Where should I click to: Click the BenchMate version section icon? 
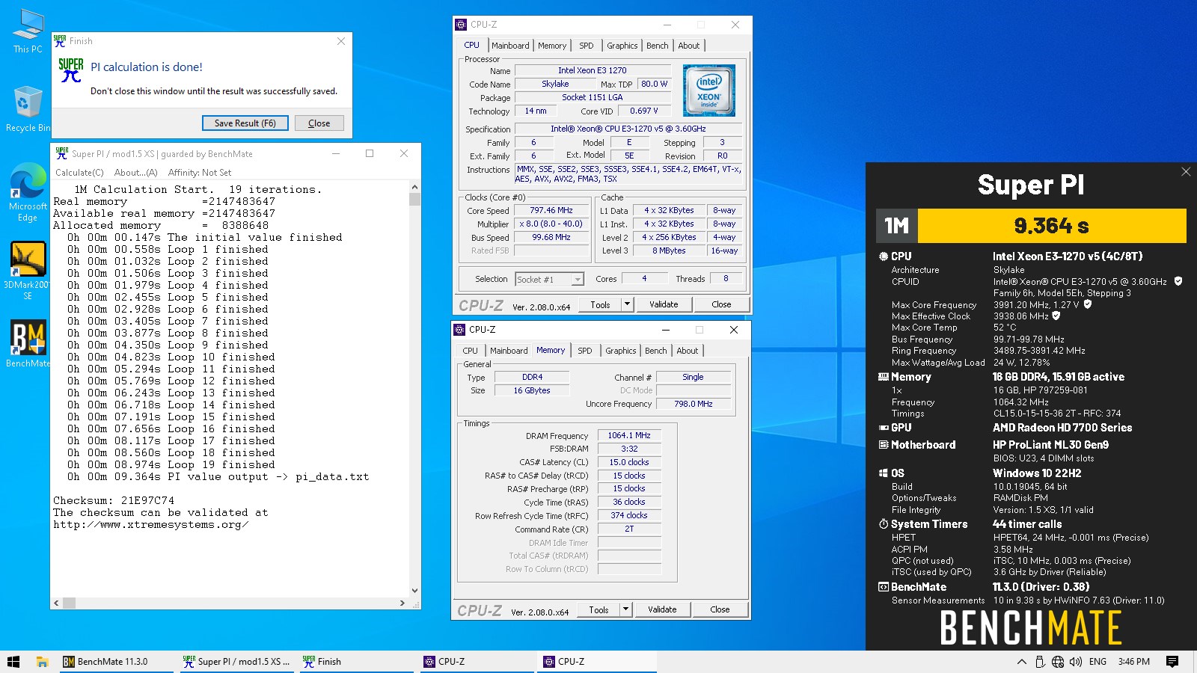884,587
